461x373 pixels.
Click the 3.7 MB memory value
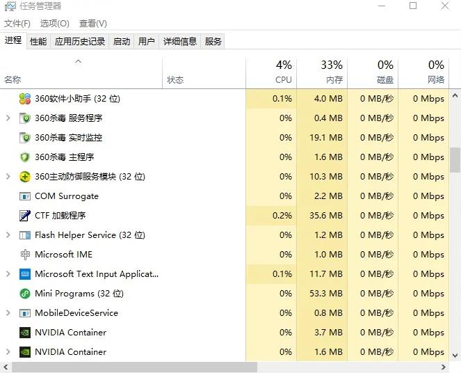[328, 333]
